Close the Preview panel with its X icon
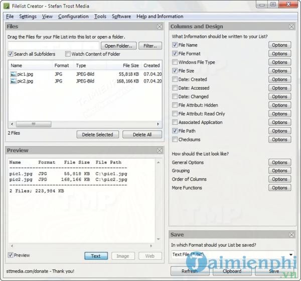 click(x=160, y=150)
